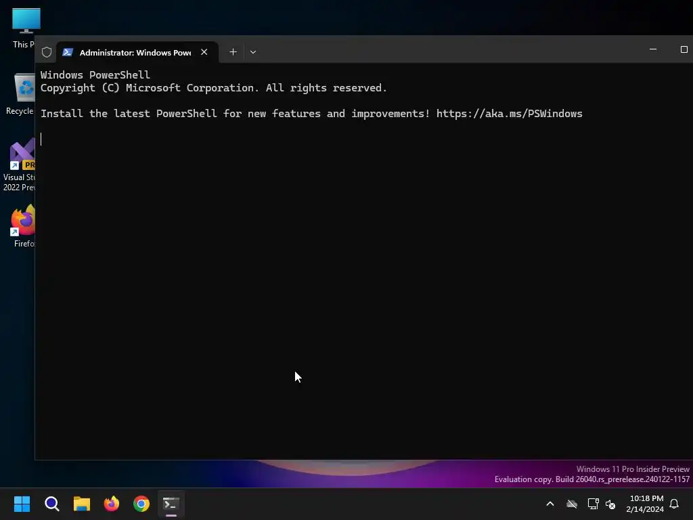Click the admin shield icon in Terminal title bar
The height and width of the screenshot is (520, 693).
47,52
